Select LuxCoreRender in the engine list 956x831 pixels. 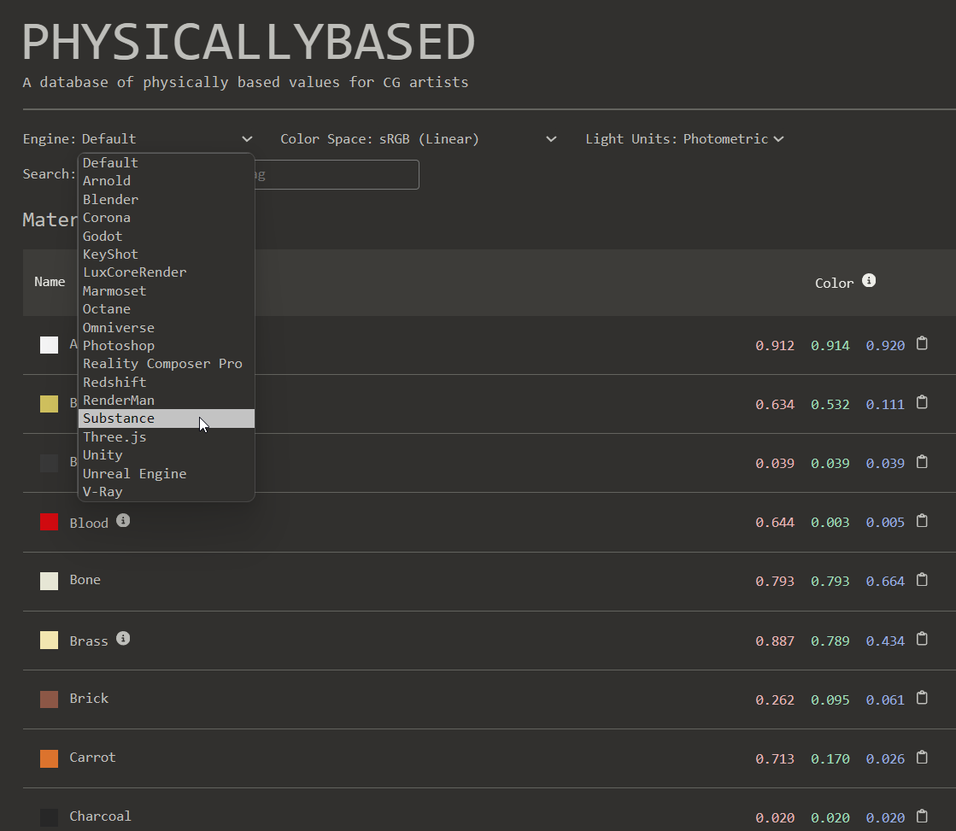[x=167, y=272]
